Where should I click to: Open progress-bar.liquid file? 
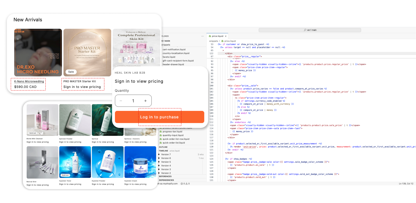coord(172,132)
